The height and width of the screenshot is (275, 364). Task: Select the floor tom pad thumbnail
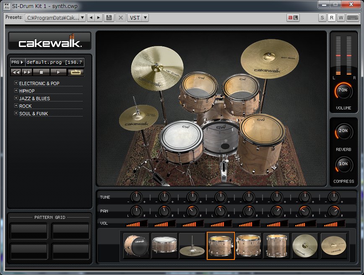[x=277, y=246]
